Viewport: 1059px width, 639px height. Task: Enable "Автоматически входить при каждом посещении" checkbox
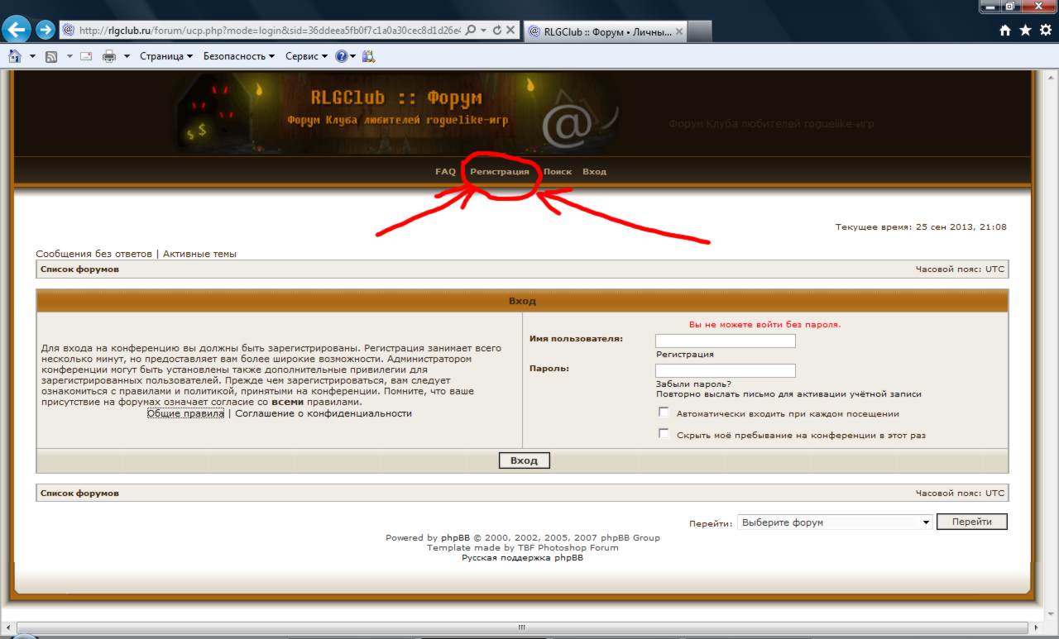[x=664, y=412]
